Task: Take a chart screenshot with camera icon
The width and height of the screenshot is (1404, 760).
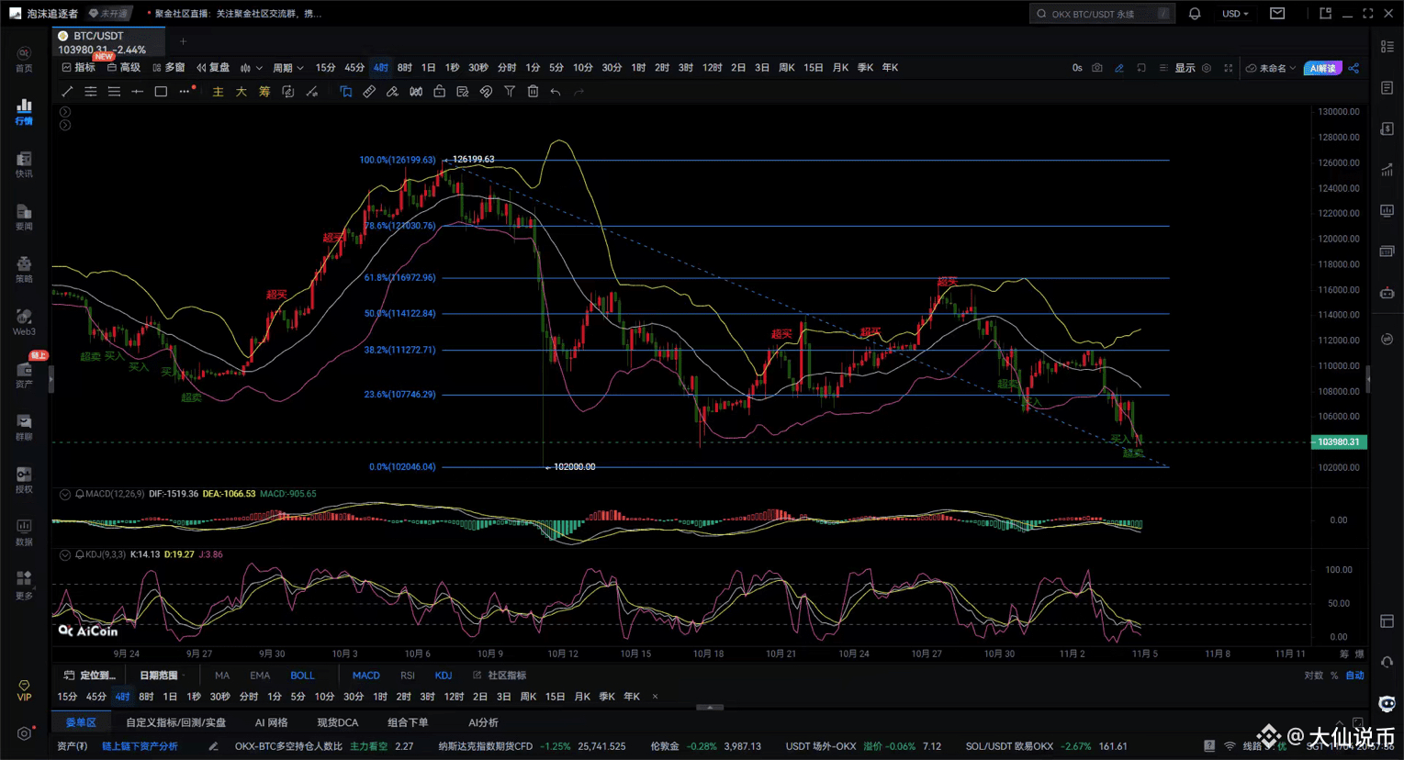Action: [1097, 68]
